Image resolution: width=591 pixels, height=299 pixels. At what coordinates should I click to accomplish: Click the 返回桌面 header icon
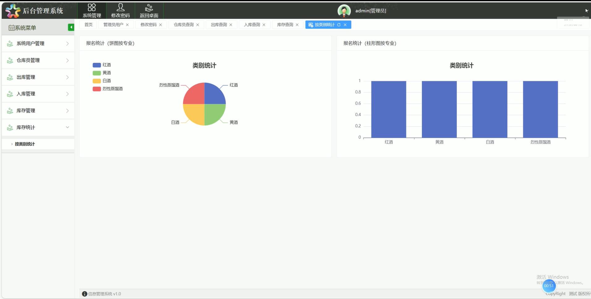(x=149, y=11)
